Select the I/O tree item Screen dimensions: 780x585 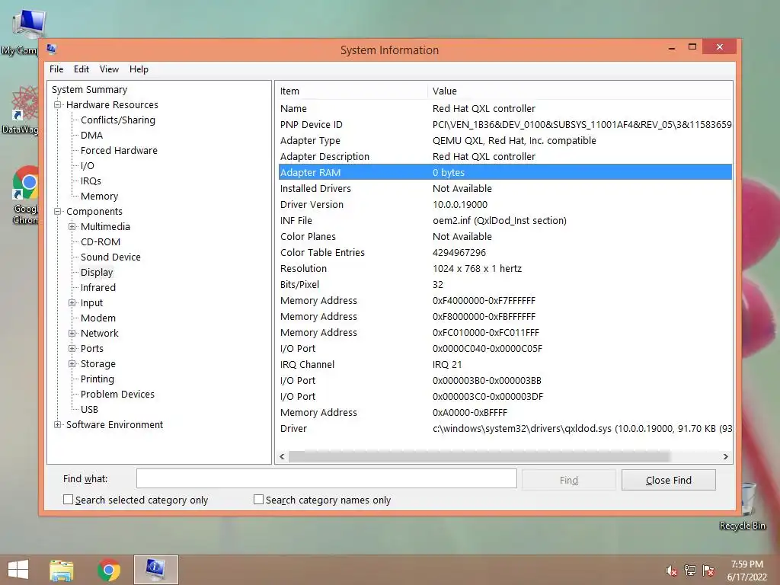point(87,165)
